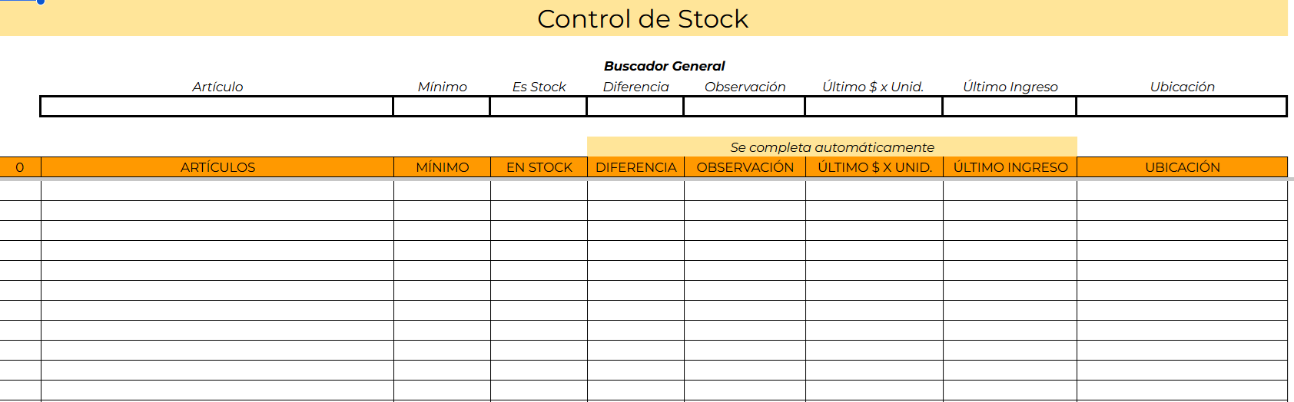Screen dimensions: 1294x402
Task: Click the Observación search box
Action: click(x=745, y=107)
